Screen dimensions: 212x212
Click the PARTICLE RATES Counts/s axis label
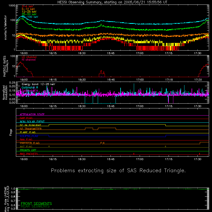[x=6, y=66]
